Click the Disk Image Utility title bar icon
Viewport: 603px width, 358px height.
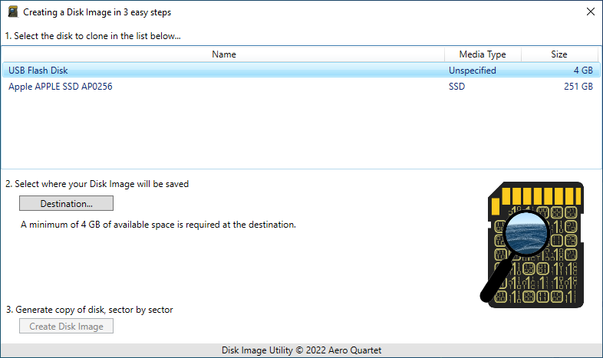pyautogui.click(x=13, y=12)
